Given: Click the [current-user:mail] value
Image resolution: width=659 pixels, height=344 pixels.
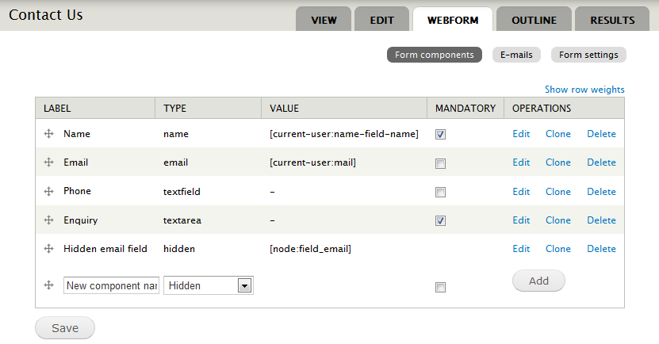Looking at the screenshot, I should pyautogui.click(x=312, y=162).
